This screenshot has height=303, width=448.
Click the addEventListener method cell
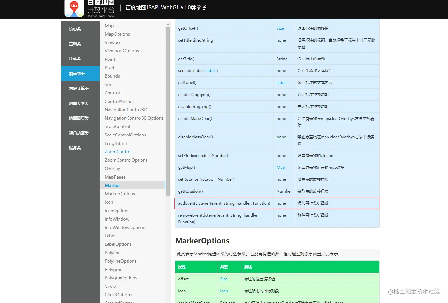(224, 203)
